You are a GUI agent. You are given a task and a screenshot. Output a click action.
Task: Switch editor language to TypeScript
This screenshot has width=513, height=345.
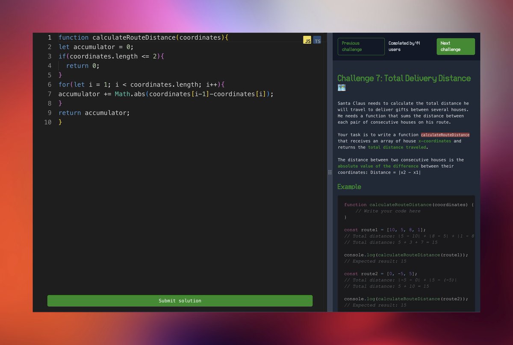click(317, 40)
